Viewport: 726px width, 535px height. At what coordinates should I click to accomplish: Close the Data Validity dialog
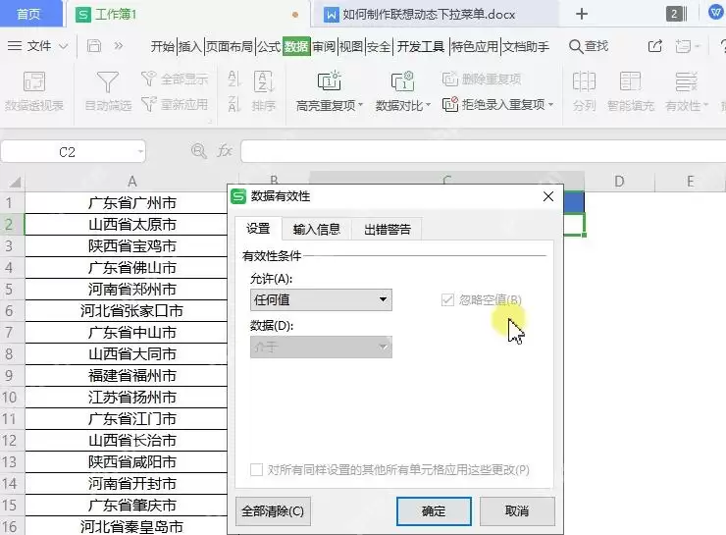(548, 196)
